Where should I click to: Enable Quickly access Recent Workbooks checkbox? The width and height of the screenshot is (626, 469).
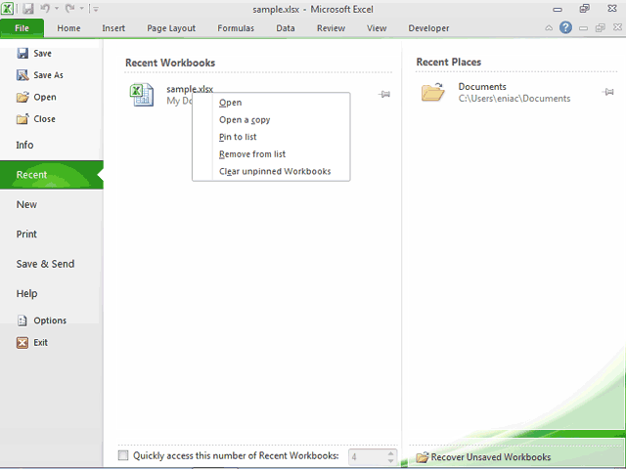pos(123,455)
